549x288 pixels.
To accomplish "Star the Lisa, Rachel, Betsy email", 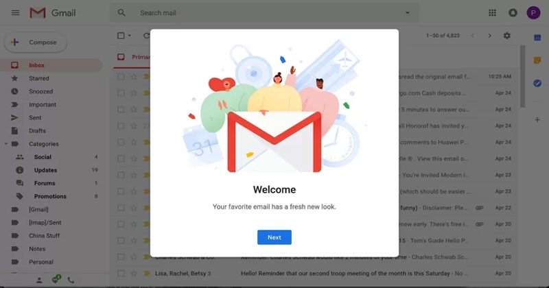I will pyautogui.click(x=133, y=273).
